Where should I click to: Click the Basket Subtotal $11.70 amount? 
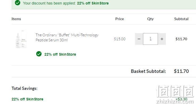pos(181,71)
